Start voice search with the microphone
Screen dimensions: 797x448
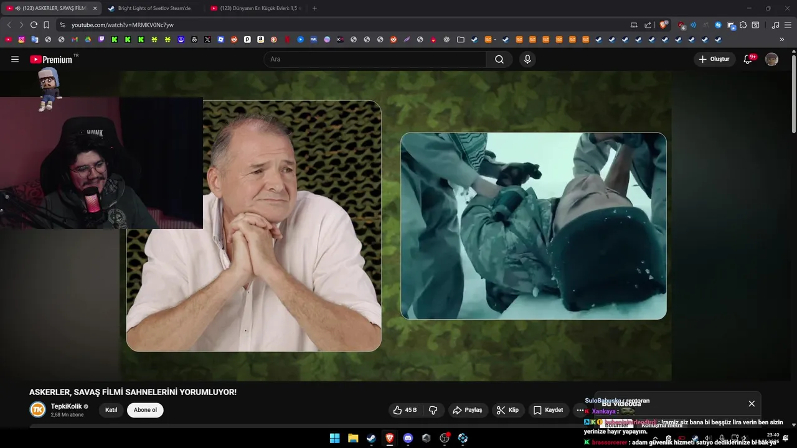click(x=527, y=59)
